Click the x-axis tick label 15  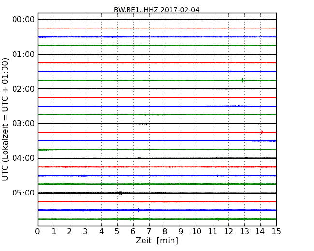[x=276, y=232]
